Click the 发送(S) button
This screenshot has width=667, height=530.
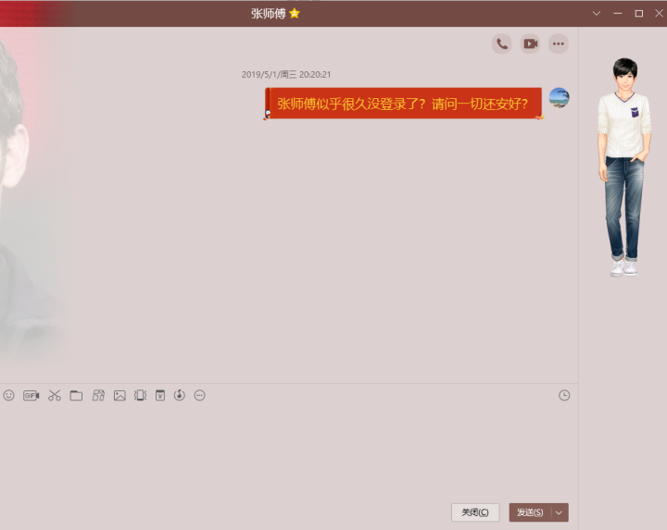tap(530, 512)
